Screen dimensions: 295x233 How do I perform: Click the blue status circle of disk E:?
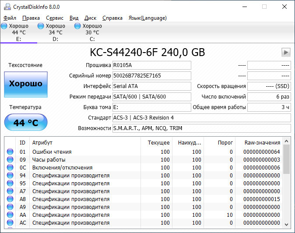coord(4,26)
